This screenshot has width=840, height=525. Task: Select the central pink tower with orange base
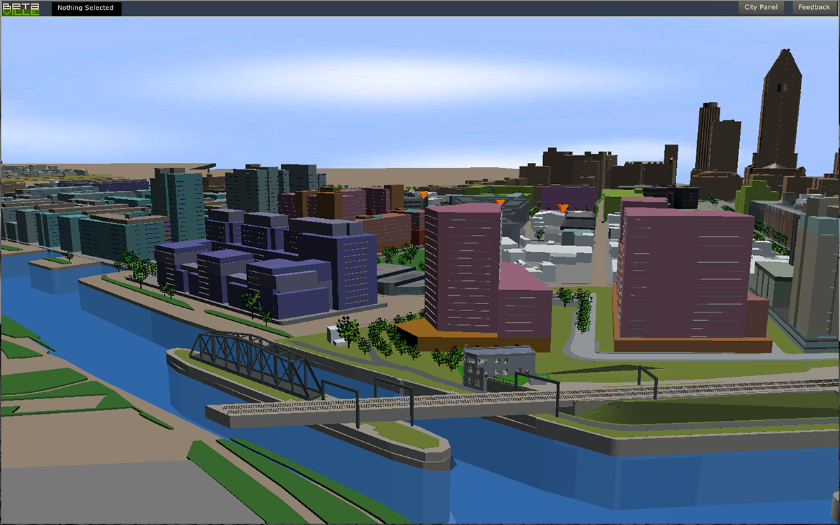click(462, 266)
